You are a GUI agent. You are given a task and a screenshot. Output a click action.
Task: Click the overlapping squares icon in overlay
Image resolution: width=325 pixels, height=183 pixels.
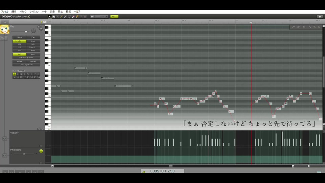click(310, 27)
